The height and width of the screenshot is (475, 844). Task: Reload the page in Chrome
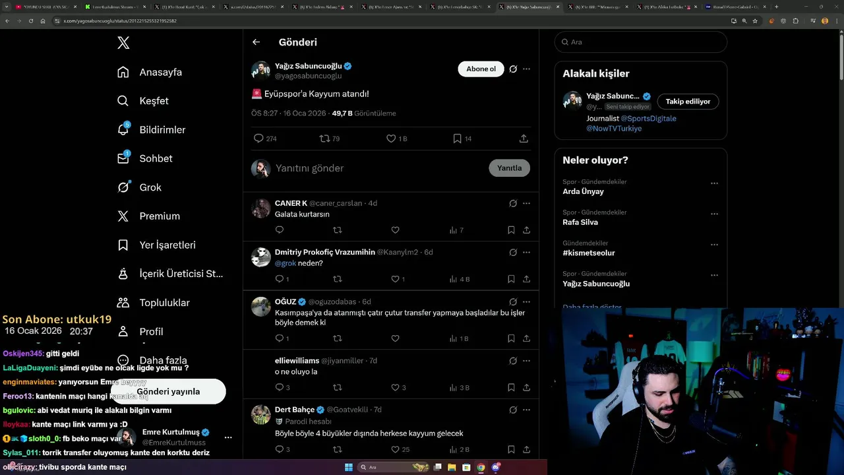pos(30,20)
